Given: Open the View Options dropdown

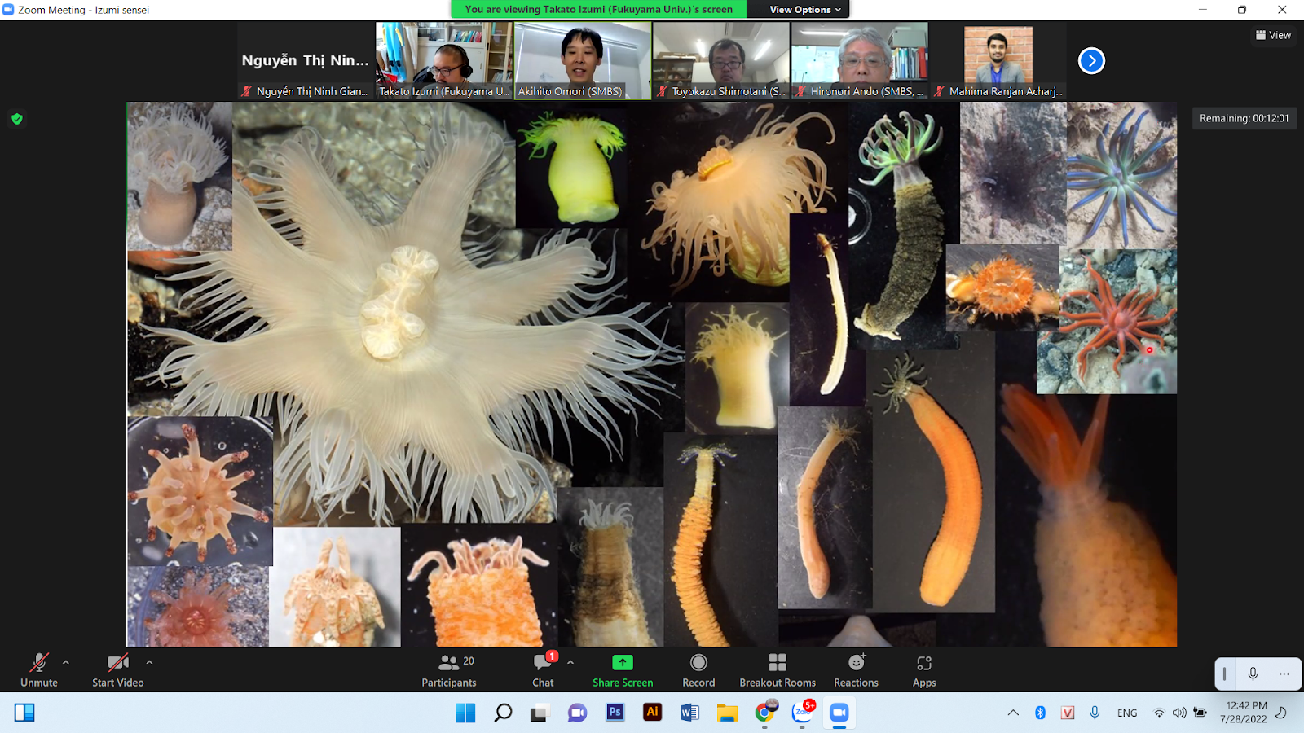Looking at the screenshot, I should (x=804, y=10).
